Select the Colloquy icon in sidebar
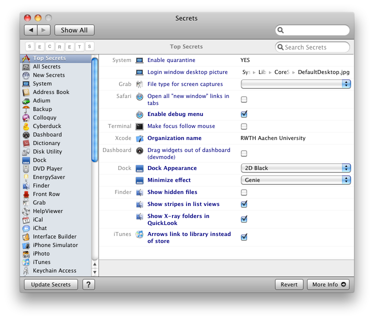Viewport: 374px width, 320px height. [26, 117]
